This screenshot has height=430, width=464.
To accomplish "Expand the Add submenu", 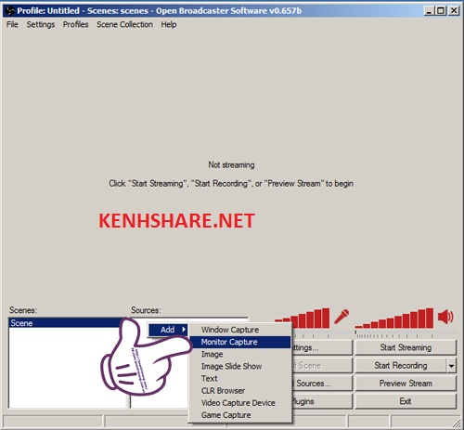I will (168, 330).
